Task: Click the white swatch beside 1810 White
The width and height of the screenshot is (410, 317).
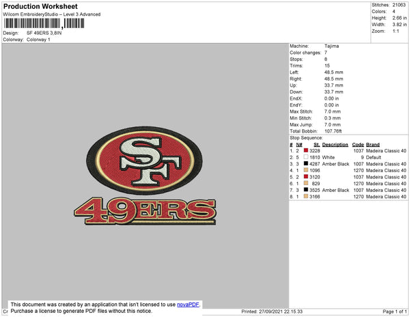Action: pos(305,157)
